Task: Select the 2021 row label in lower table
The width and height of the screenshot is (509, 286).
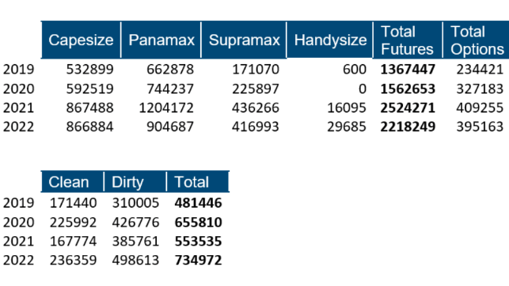Action: tap(18, 241)
